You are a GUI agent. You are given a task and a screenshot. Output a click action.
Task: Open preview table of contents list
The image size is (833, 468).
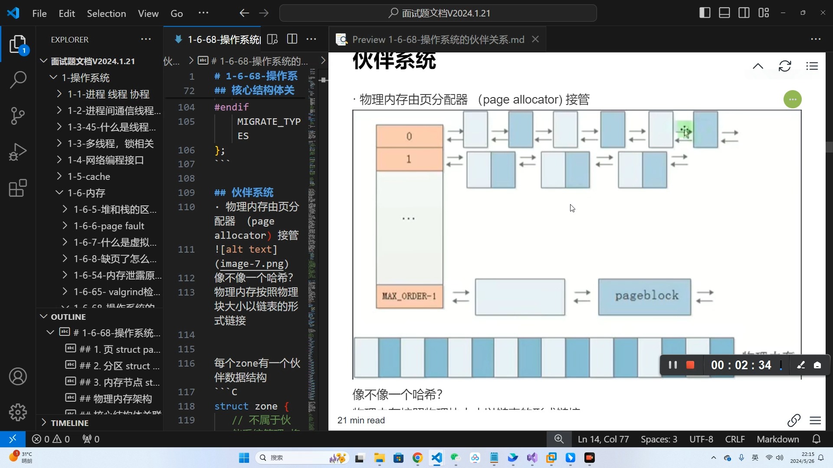(812, 66)
